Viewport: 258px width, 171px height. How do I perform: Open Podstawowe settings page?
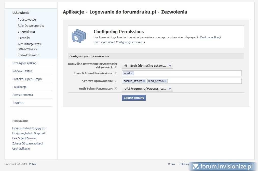(27, 20)
